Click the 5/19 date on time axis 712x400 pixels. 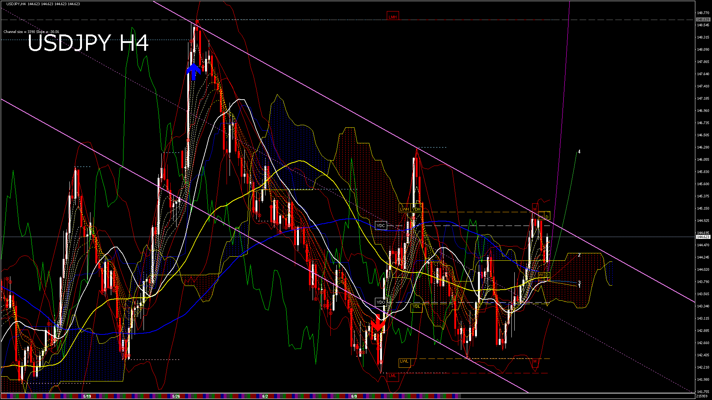pos(87,396)
